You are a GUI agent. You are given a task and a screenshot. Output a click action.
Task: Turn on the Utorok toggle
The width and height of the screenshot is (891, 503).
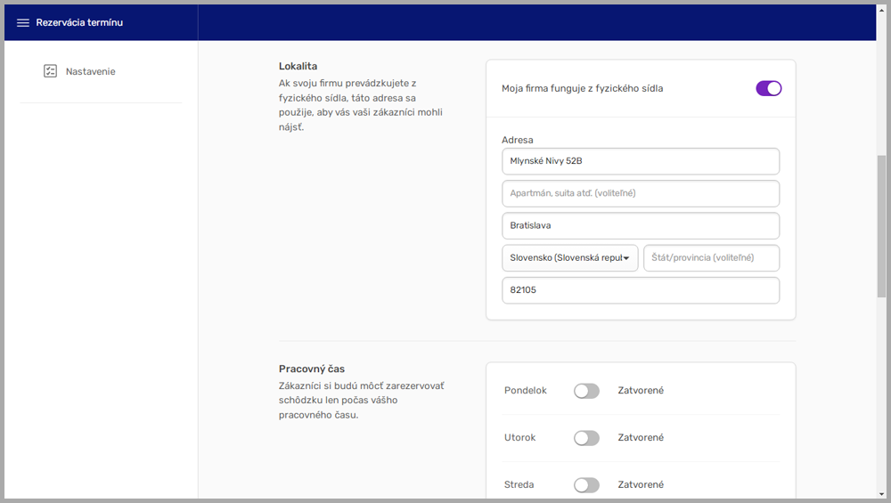(586, 438)
